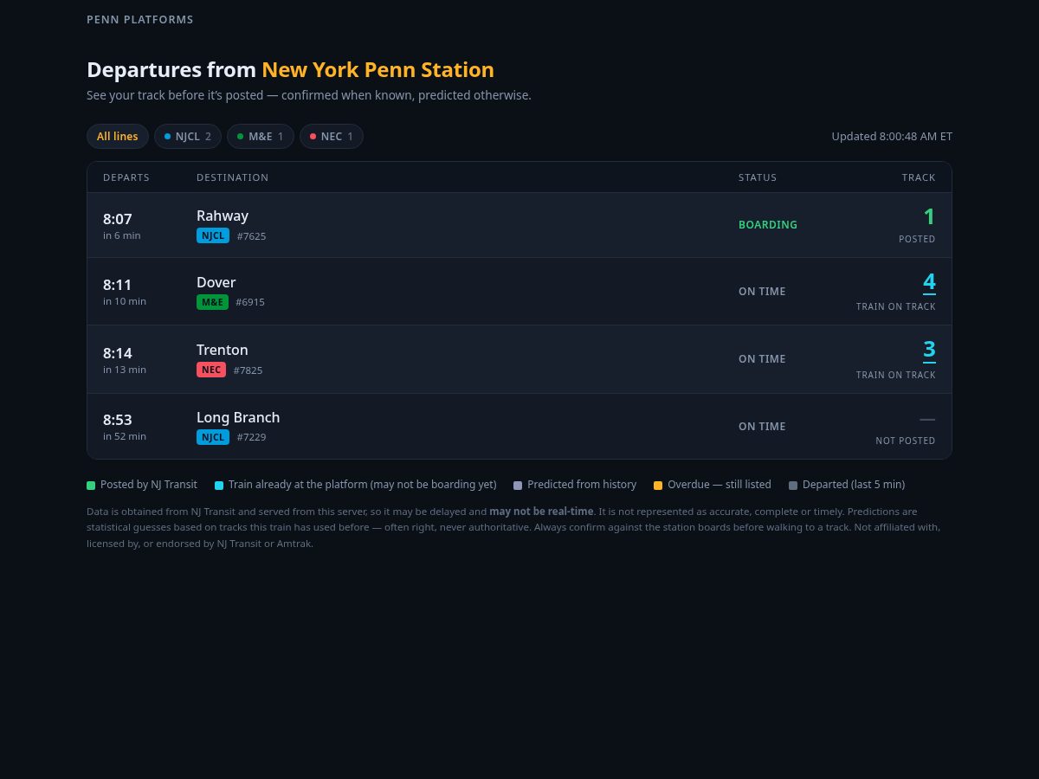Click the NOT POSTED track label
Screen dimensions: 1039x779
point(906,441)
